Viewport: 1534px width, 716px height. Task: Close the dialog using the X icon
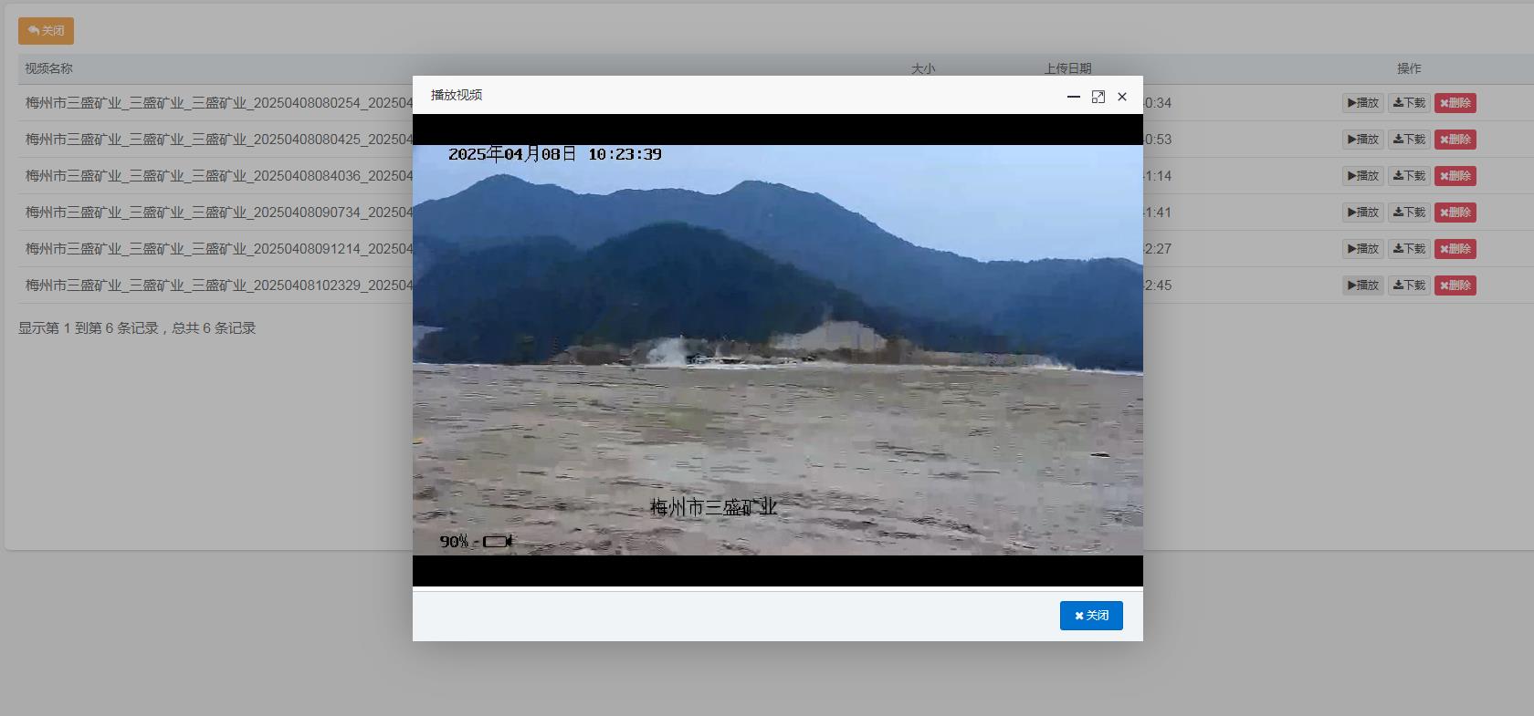coord(1122,97)
